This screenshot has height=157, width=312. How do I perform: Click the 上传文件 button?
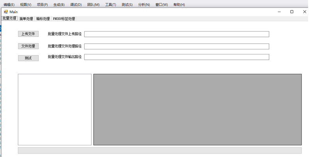pyautogui.click(x=28, y=34)
